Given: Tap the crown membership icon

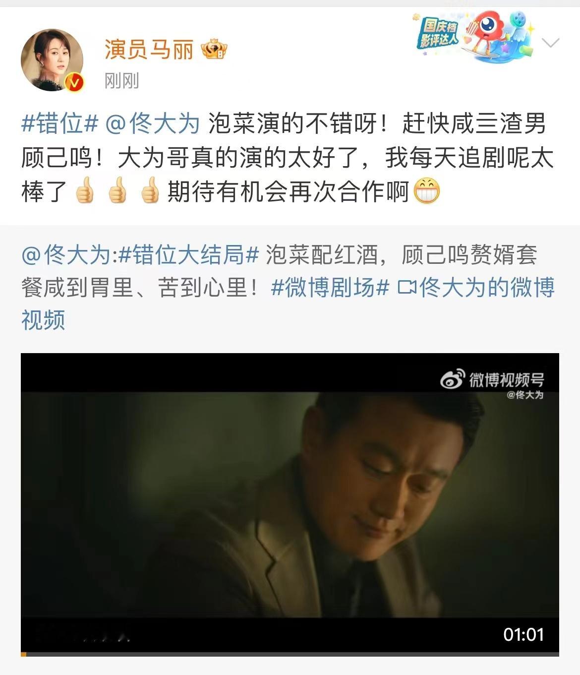Looking at the screenshot, I should (x=214, y=50).
